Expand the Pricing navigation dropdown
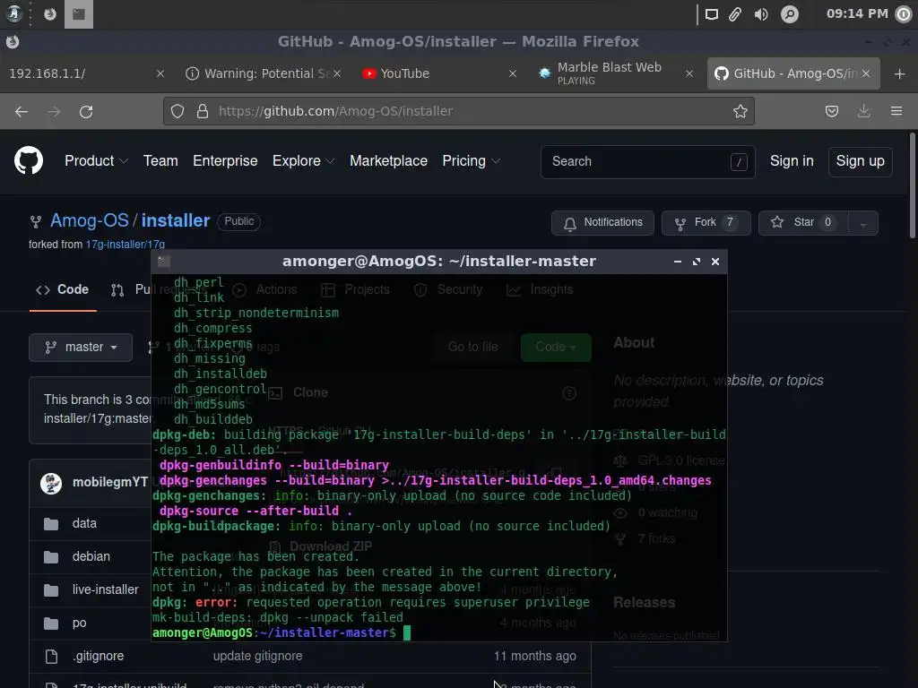918x688 pixels. [x=471, y=161]
